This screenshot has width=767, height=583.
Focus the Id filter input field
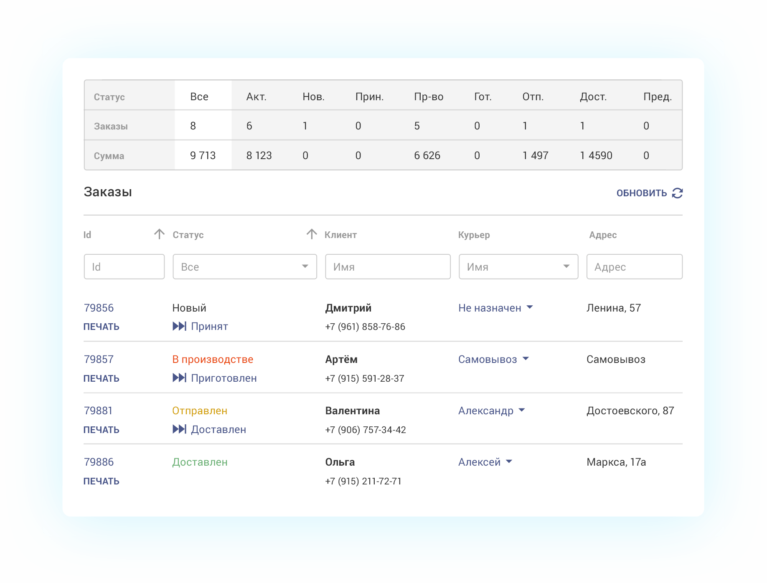click(x=124, y=267)
